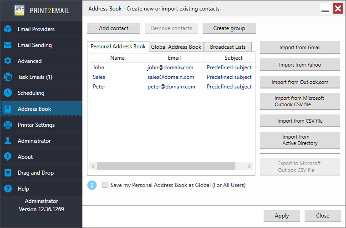Import contacts from Gmail
The image size is (346, 228).
300,47
